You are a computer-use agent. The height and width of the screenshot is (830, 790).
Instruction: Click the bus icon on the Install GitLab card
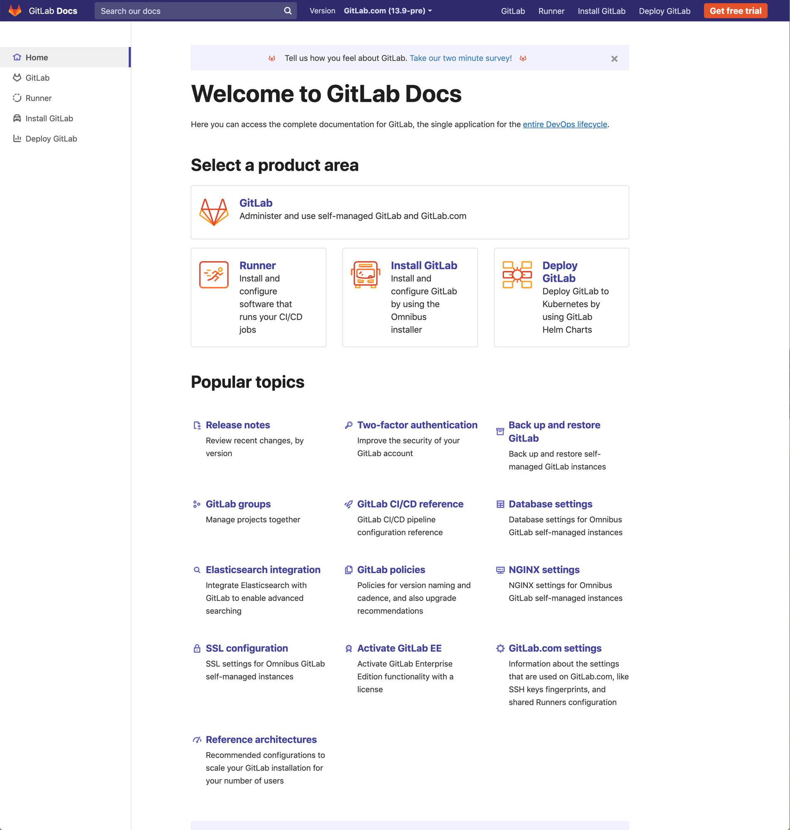(x=365, y=274)
